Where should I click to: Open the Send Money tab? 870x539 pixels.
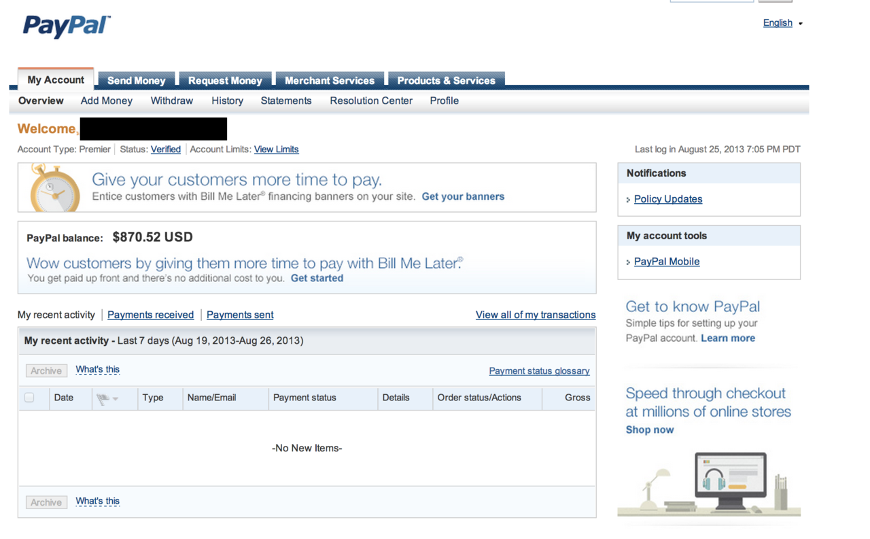(136, 80)
